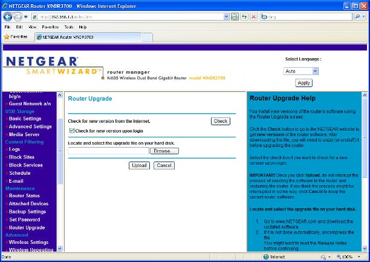
Task: Click the sidebar scroll down arrow
Action: point(60,249)
